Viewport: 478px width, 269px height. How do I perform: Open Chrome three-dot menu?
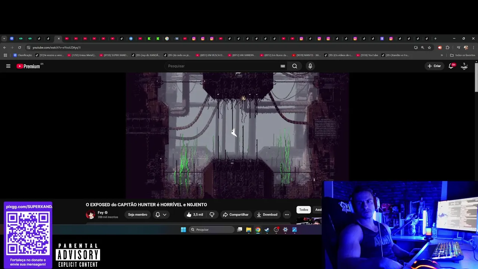coord(473,47)
